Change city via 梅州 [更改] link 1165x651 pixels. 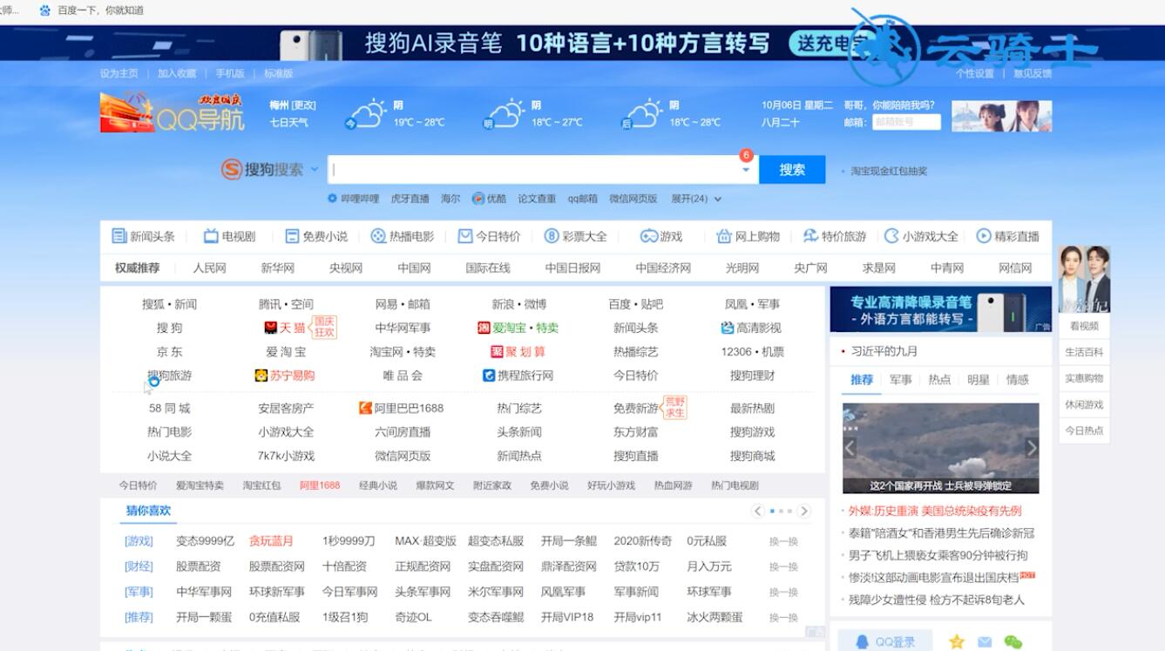[x=292, y=105]
